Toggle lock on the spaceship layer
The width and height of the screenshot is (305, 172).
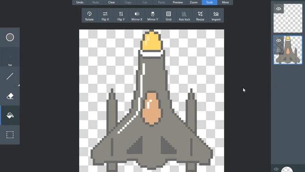coord(278,50)
